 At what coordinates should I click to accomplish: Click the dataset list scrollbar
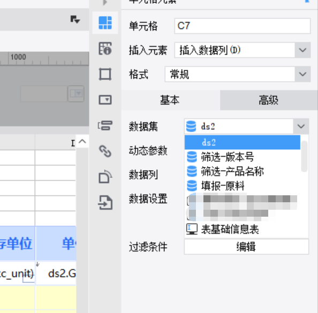click(304, 156)
